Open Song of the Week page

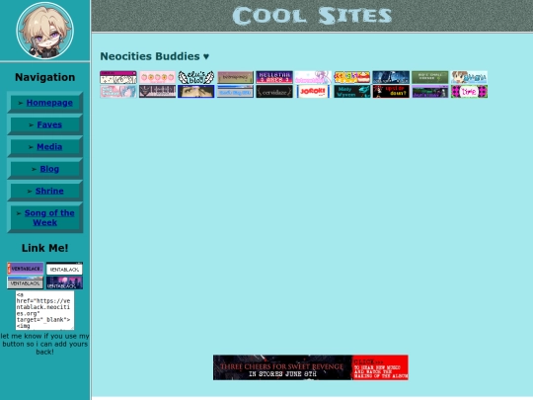(48, 217)
